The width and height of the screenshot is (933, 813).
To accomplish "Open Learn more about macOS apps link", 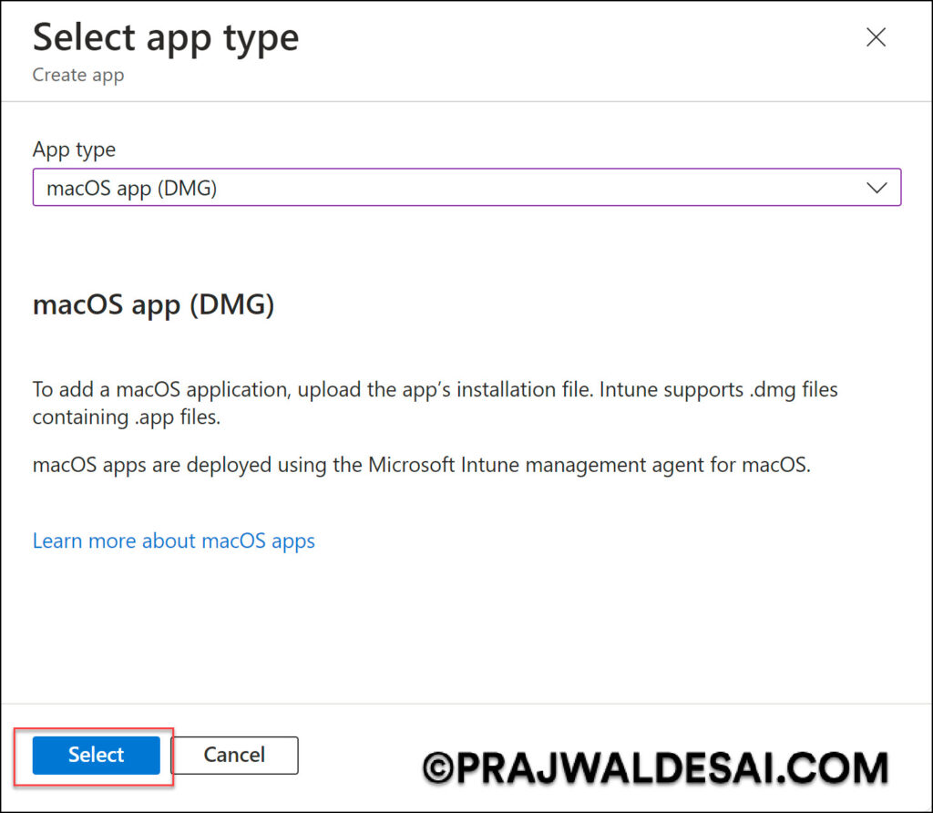I will point(174,540).
